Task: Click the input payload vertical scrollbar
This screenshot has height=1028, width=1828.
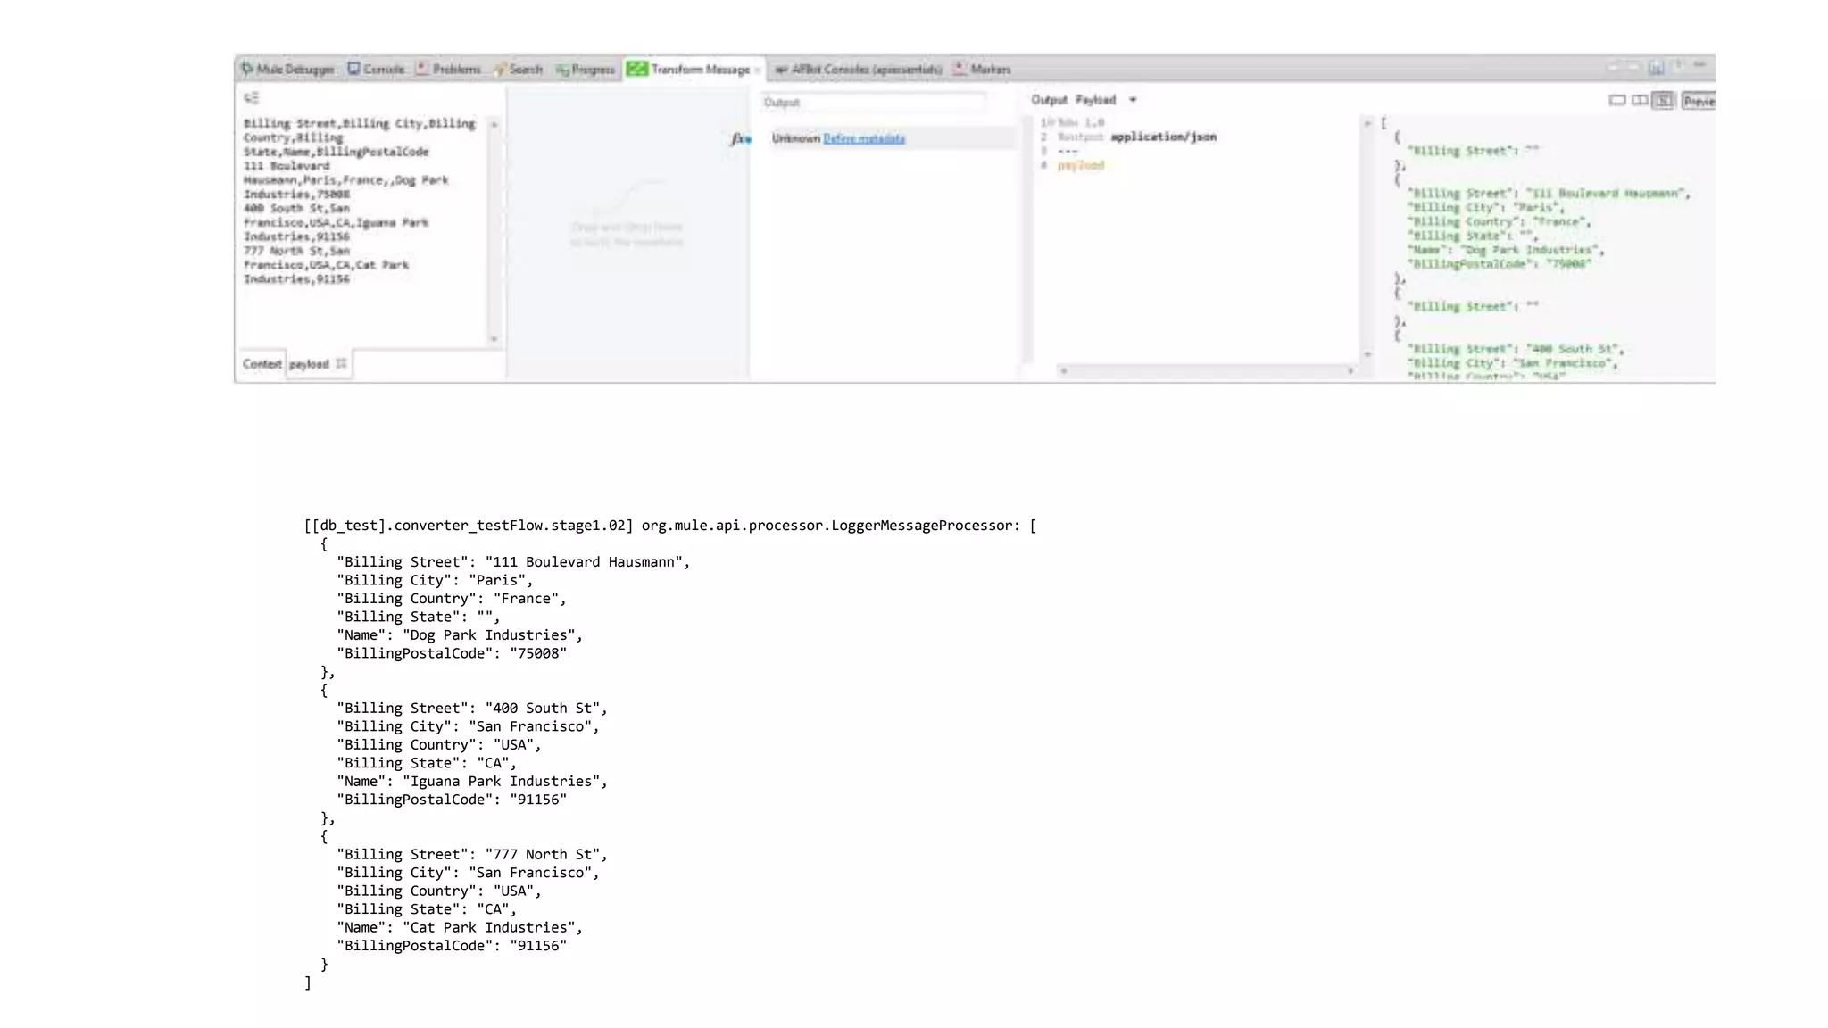Action: tap(494, 232)
